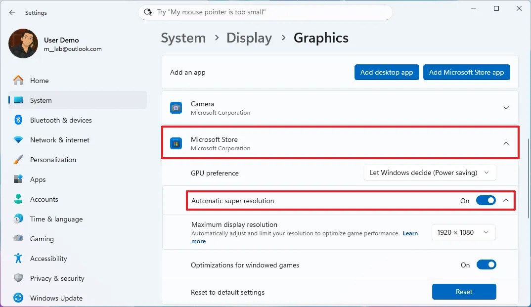531x307 pixels.
Task: Click the Accessibility figure icon
Action: pyautogui.click(x=18, y=258)
